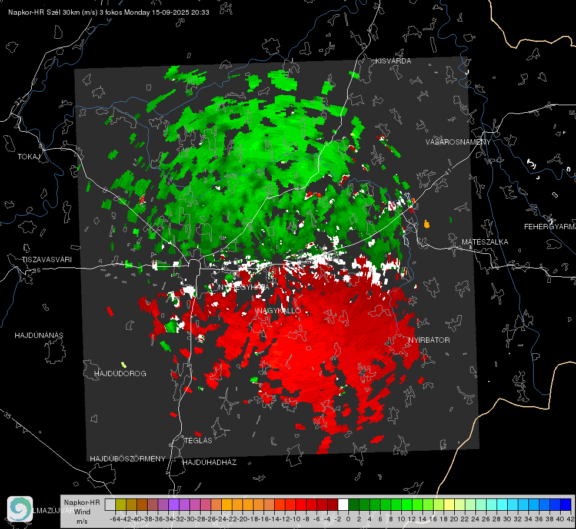Click the 42 value at the legend's end
Viewport: 576px width, 529px height.
[x=570, y=519]
